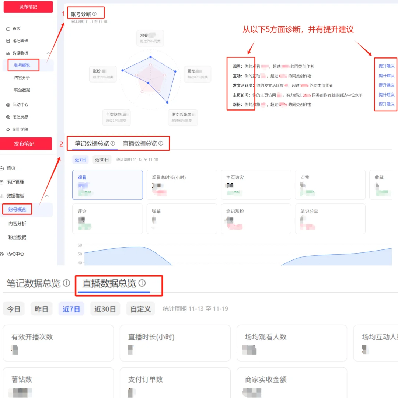Select the 主页访客 metric card

tap(256, 185)
